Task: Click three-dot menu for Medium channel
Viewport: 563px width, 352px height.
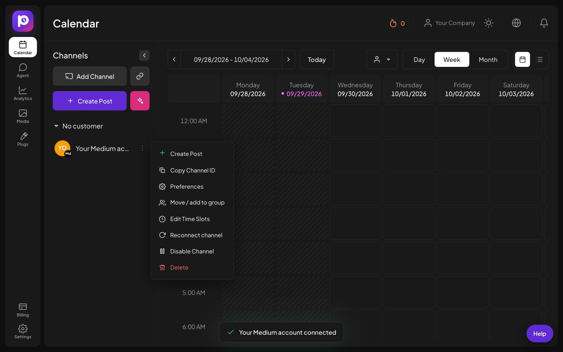Action: point(143,148)
